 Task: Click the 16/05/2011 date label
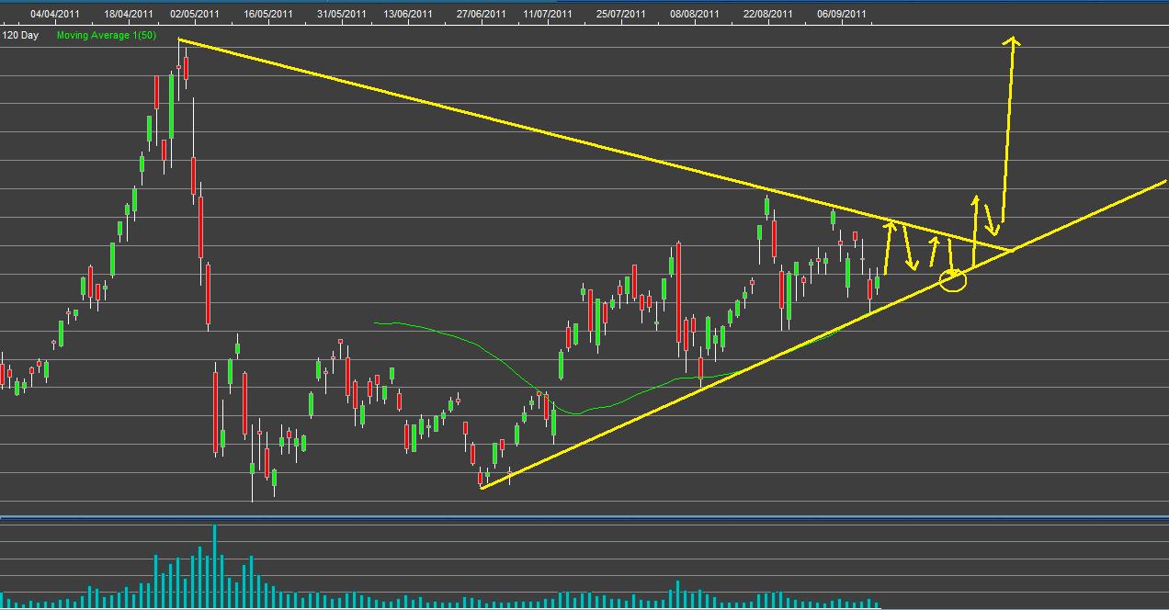(268, 14)
